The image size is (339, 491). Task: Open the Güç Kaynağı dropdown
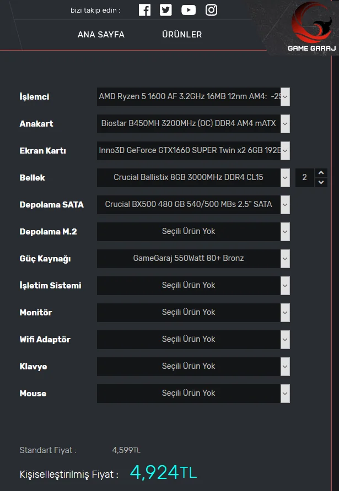tap(193, 258)
